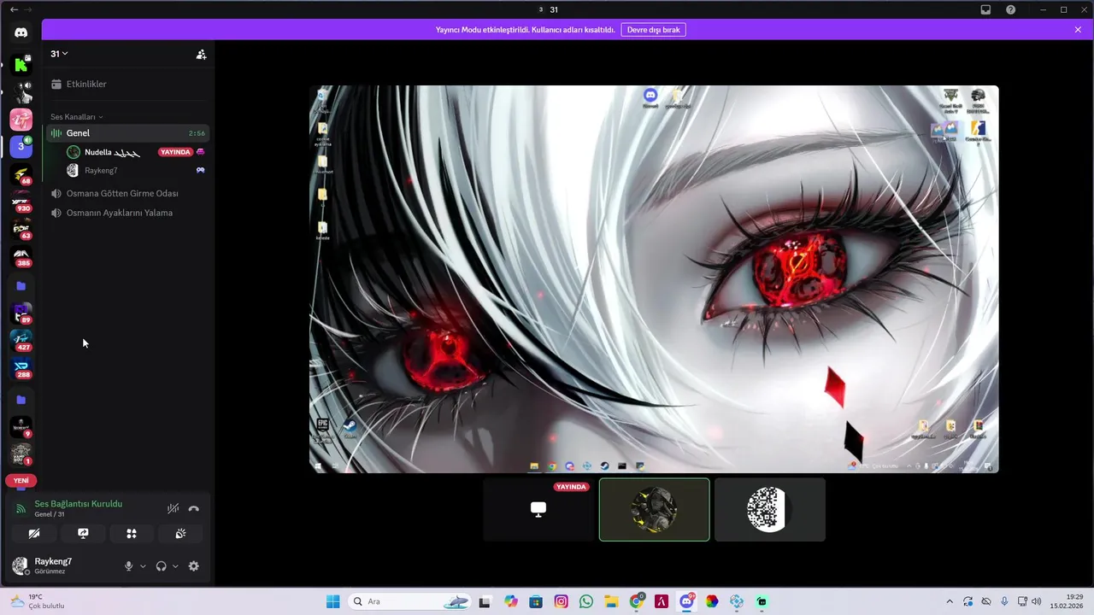1094x615 pixels.
Task: Share your screen button
Action: (x=83, y=533)
